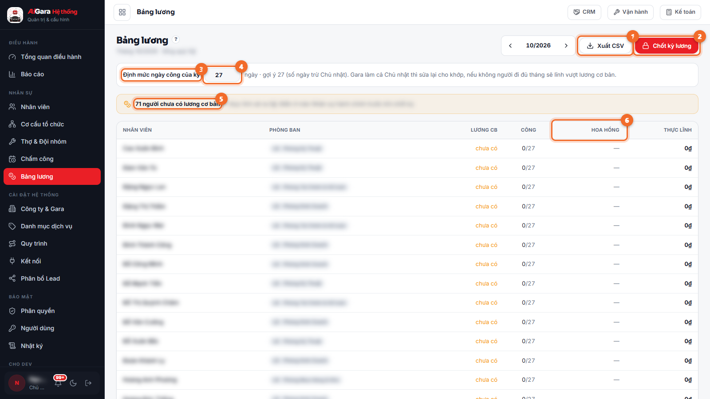This screenshot has height=399, width=710.
Task: Export payroll with Xuất CSV button
Action: click(x=605, y=46)
